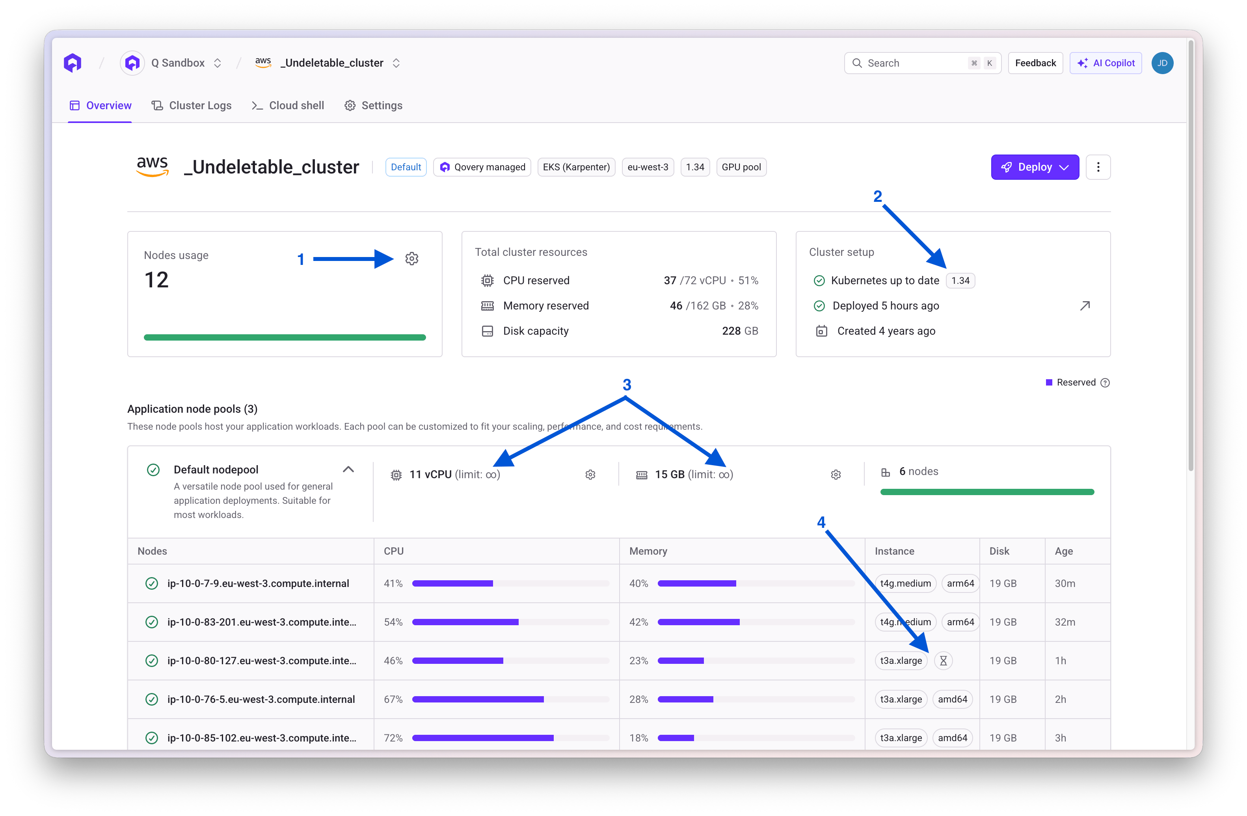Screen dimensions: 1247x816
Task: Click the EKS (Karpenter) badge
Action: click(576, 167)
